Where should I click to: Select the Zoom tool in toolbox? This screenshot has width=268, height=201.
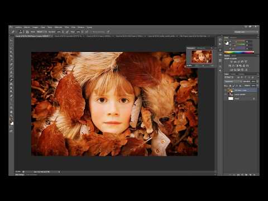point(11,116)
